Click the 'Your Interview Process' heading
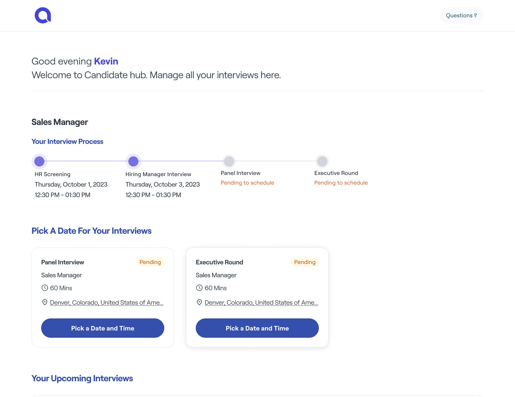The width and height of the screenshot is (515, 397). (67, 141)
